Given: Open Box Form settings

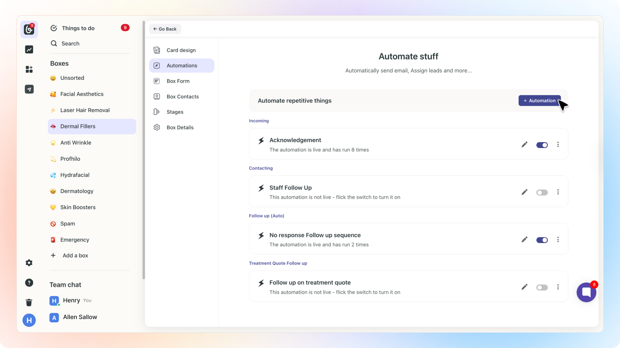Looking at the screenshot, I should point(182,81).
